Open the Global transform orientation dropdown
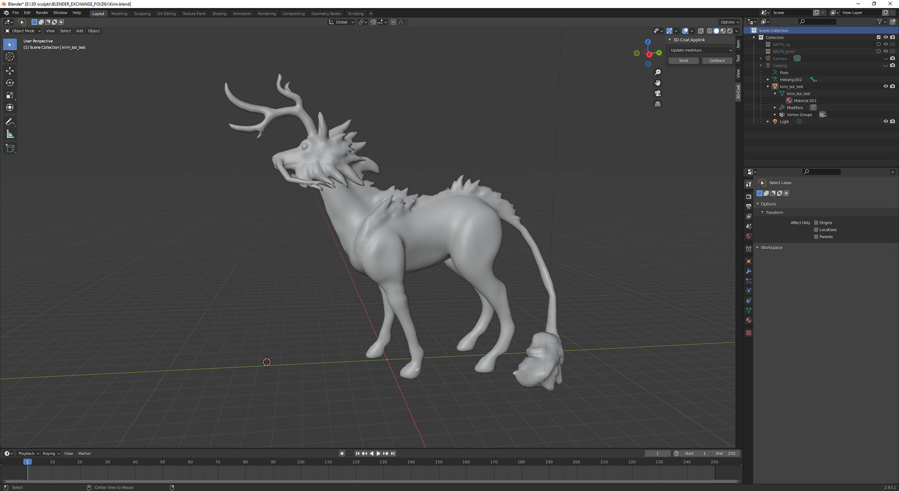The height and width of the screenshot is (491, 899). tap(341, 22)
